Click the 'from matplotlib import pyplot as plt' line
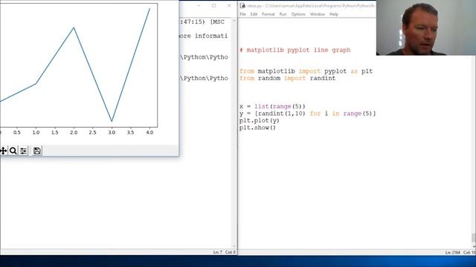 (306, 71)
